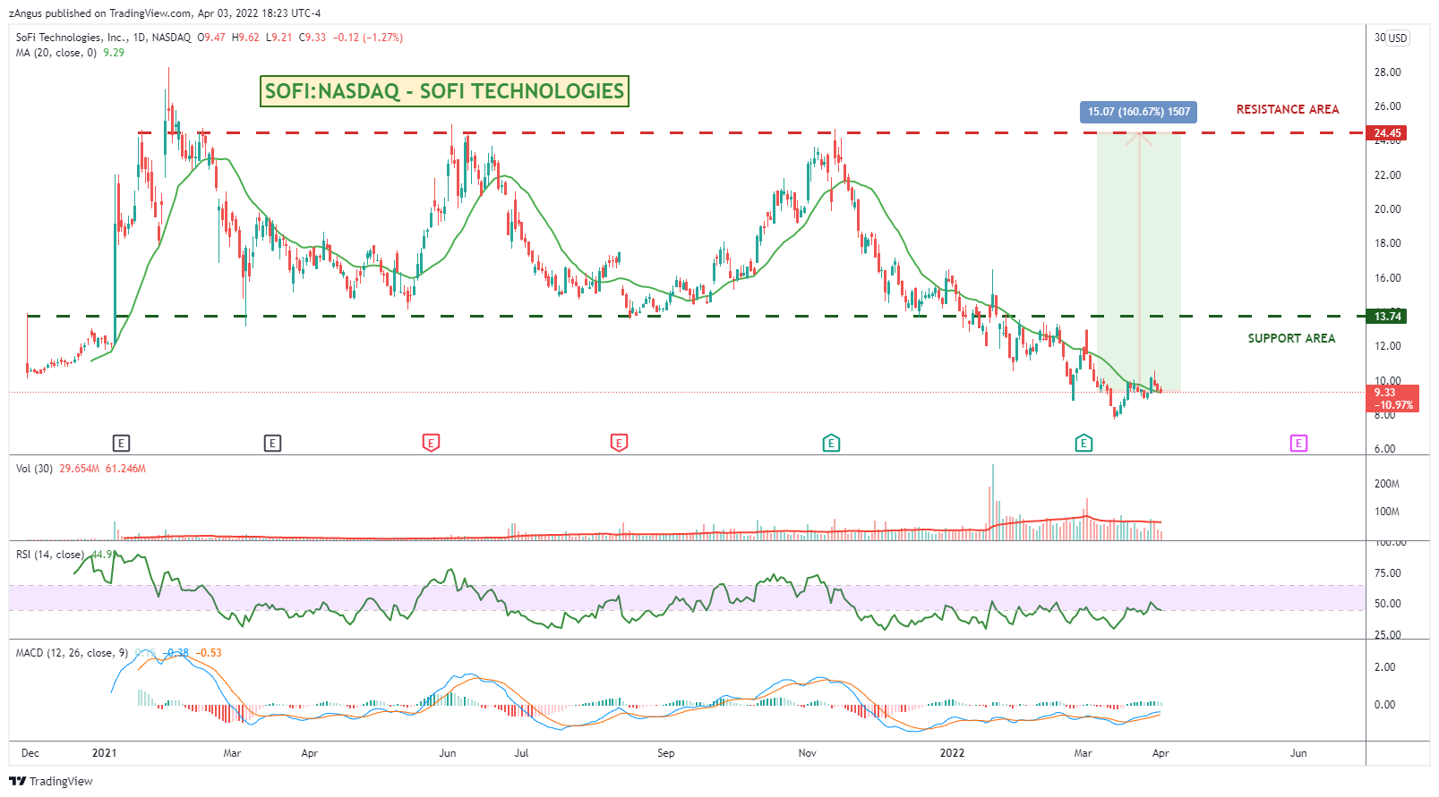
Task: Click the Apr 2022 label at right of time axis
Action: (1161, 753)
